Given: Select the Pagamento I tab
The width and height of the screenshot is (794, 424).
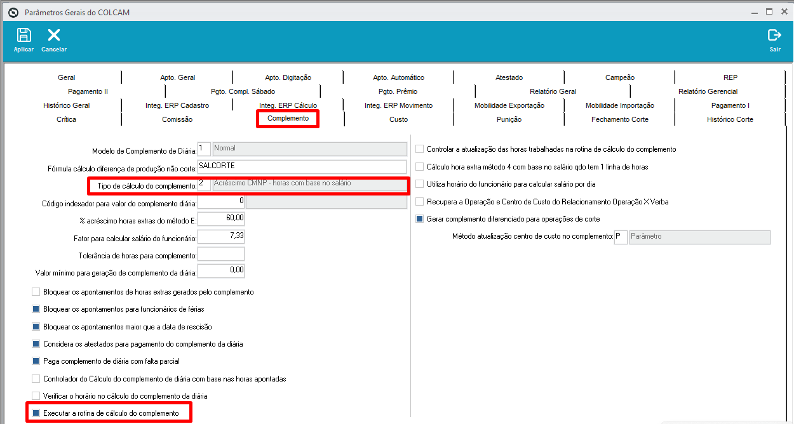Looking at the screenshot, I should [730, 105].
